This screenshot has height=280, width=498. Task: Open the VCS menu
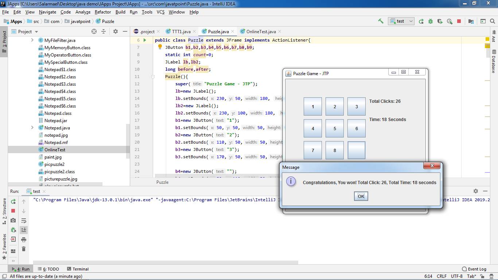(160, 12)
